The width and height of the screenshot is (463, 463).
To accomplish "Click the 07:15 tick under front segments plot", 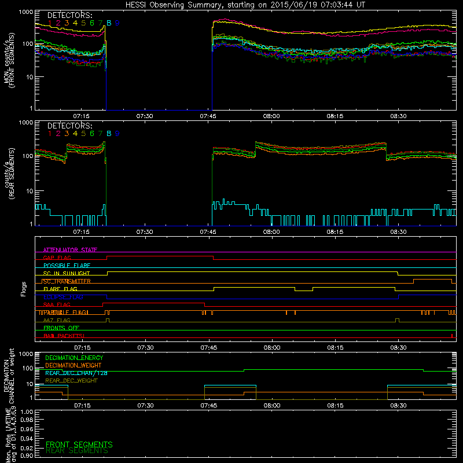I will [x=81, y=116].
